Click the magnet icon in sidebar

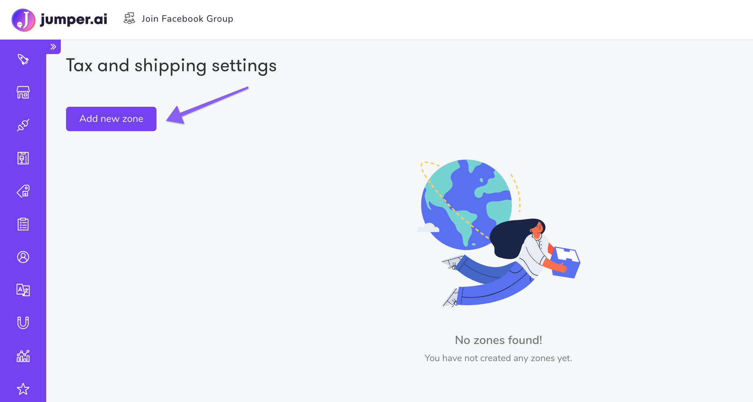tap(23, 323)
